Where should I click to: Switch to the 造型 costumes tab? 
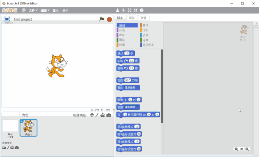(x=132, y=18)
